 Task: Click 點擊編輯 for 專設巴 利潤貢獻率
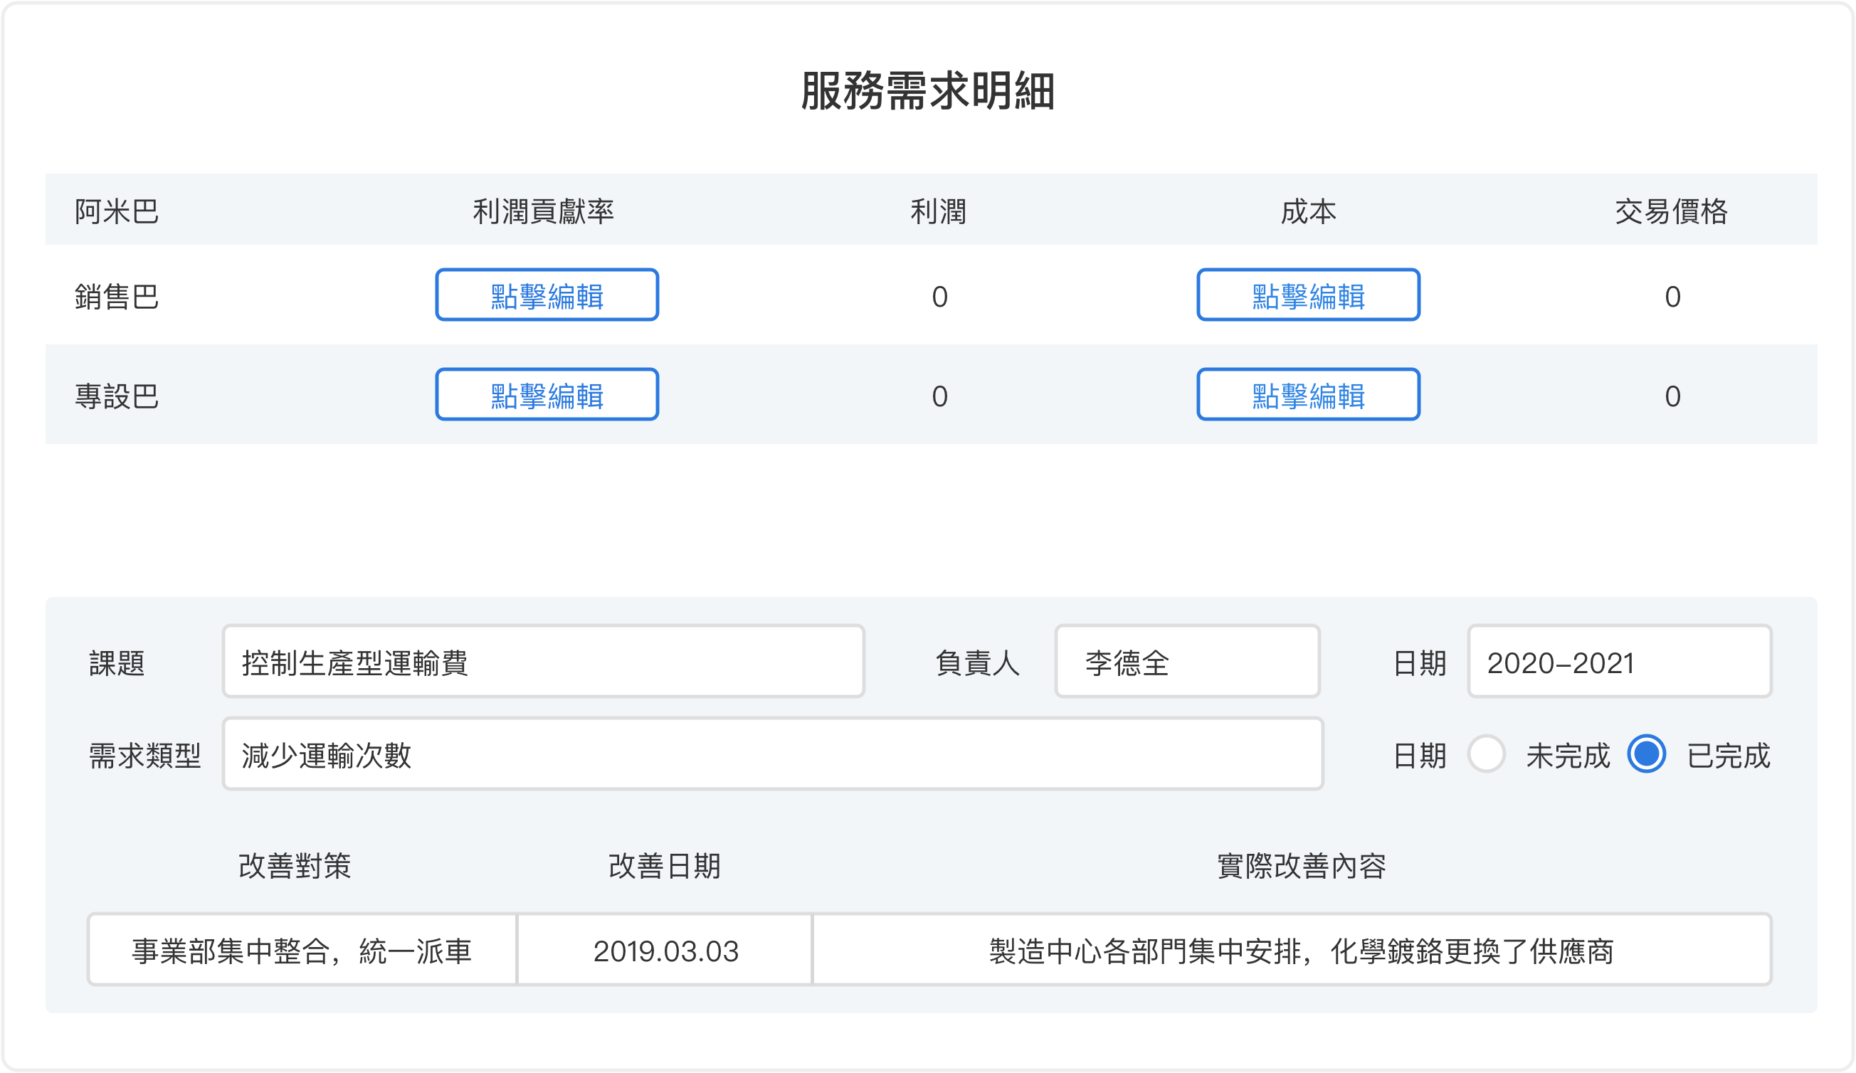point(547,394)
